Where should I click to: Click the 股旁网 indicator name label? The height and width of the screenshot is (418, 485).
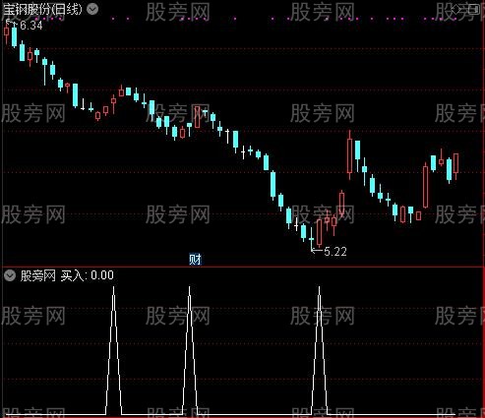[38, 275]
